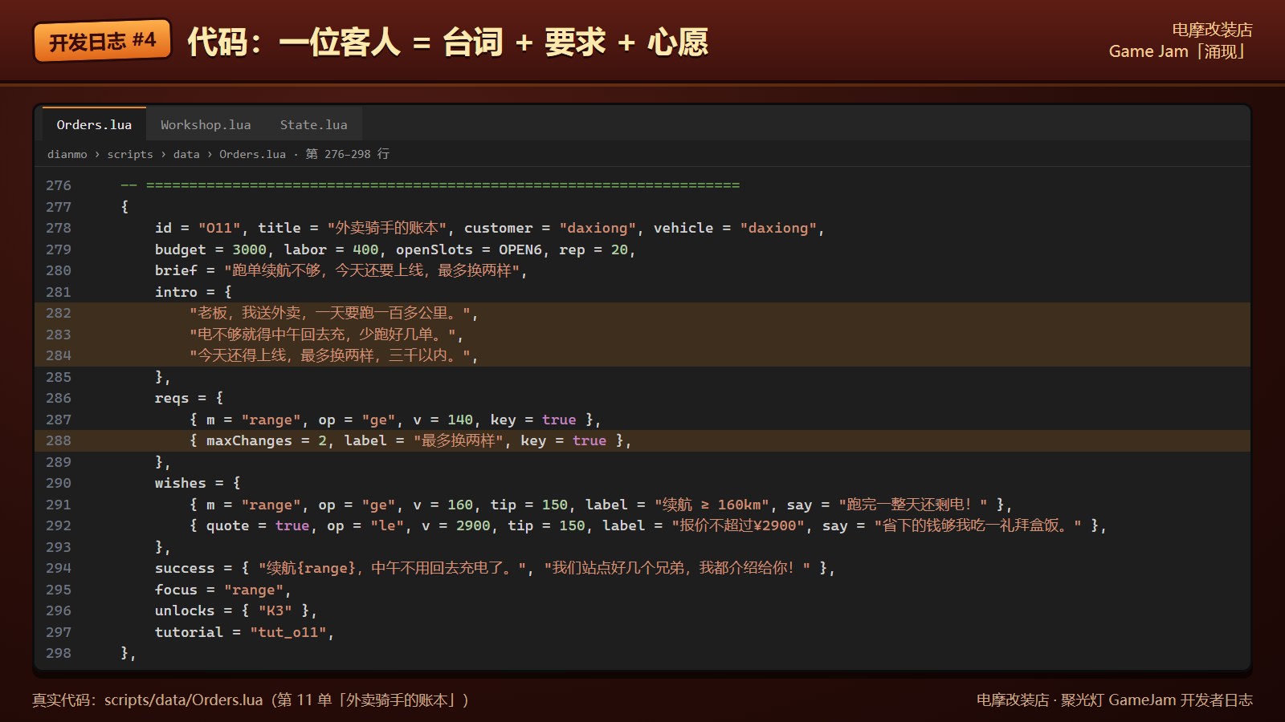1285x722 pixels.
Task: Click the rep value 20
Action: [x=619, y=249]
